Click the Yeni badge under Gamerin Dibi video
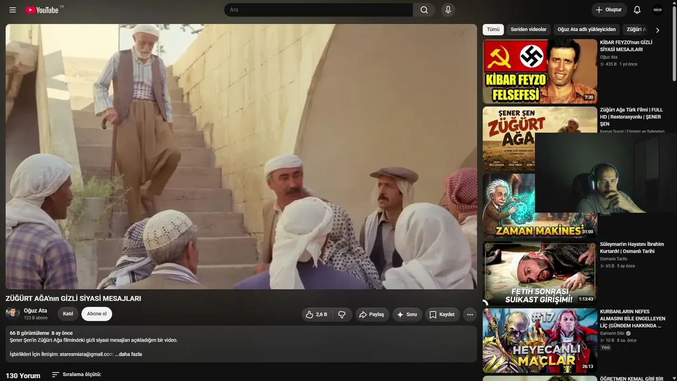677x381 pixels. point(606,348)
